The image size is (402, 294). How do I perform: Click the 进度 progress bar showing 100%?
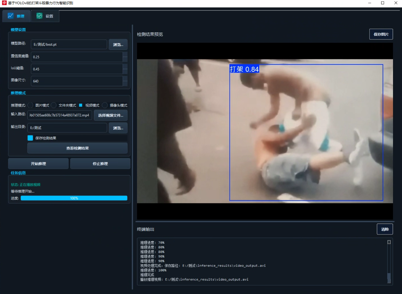[74, 198]
